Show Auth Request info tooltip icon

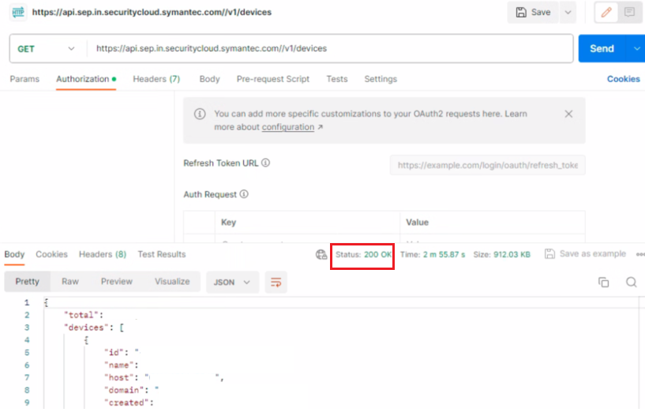[x=244, y=194]
